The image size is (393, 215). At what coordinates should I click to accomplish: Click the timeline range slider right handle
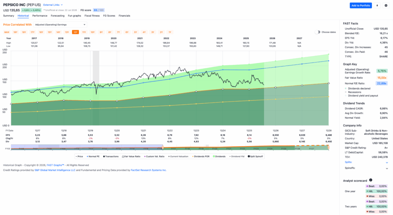pyautogui.click(x=329, y=148)
